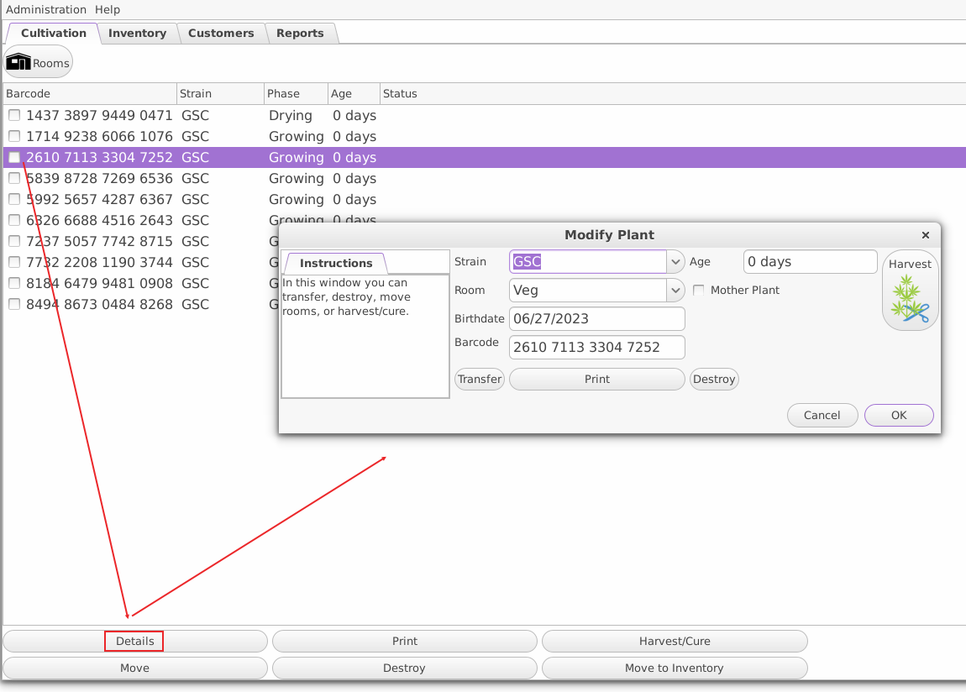Viewport: 966px width, 692px height.
Task: Click the Move to Inventory button
Action: point(674,668)
